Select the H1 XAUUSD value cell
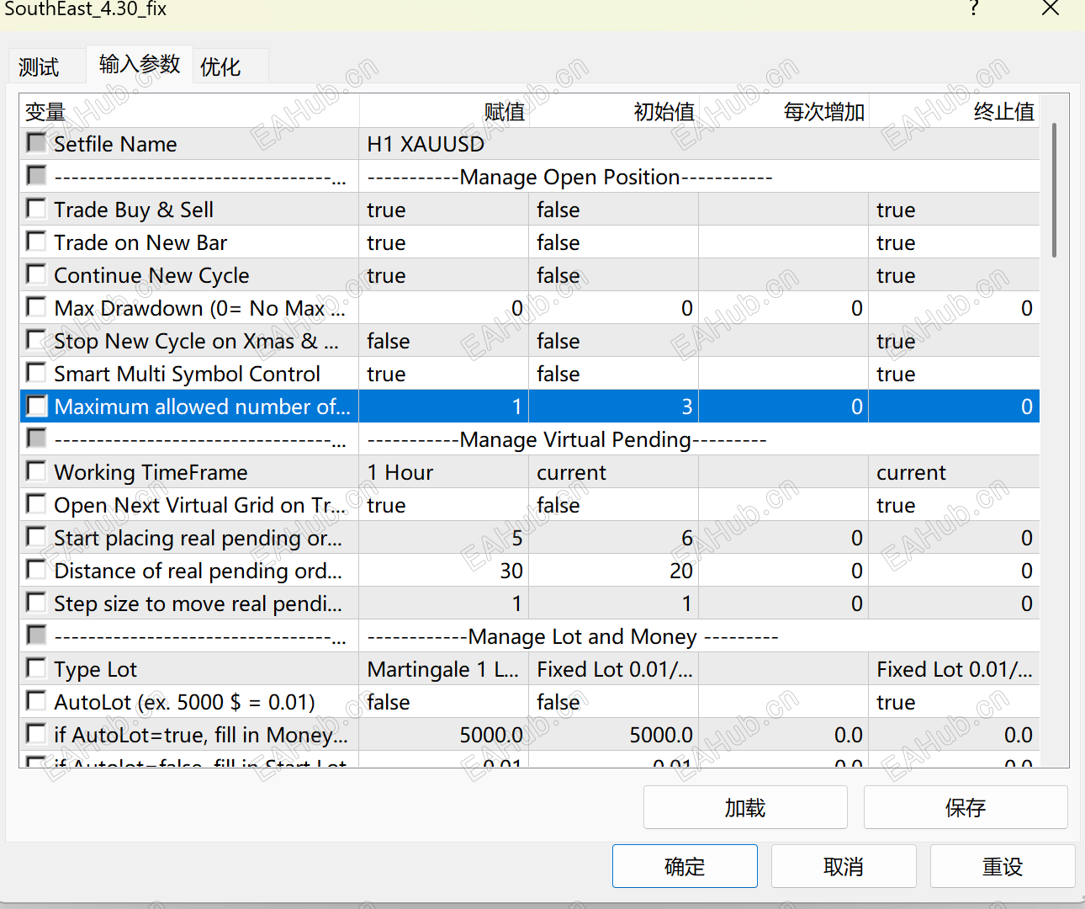 (x=699, y=144)
